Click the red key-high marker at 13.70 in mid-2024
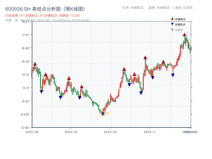This screenshot has height=159, width=212. click(x=134, y=74)
